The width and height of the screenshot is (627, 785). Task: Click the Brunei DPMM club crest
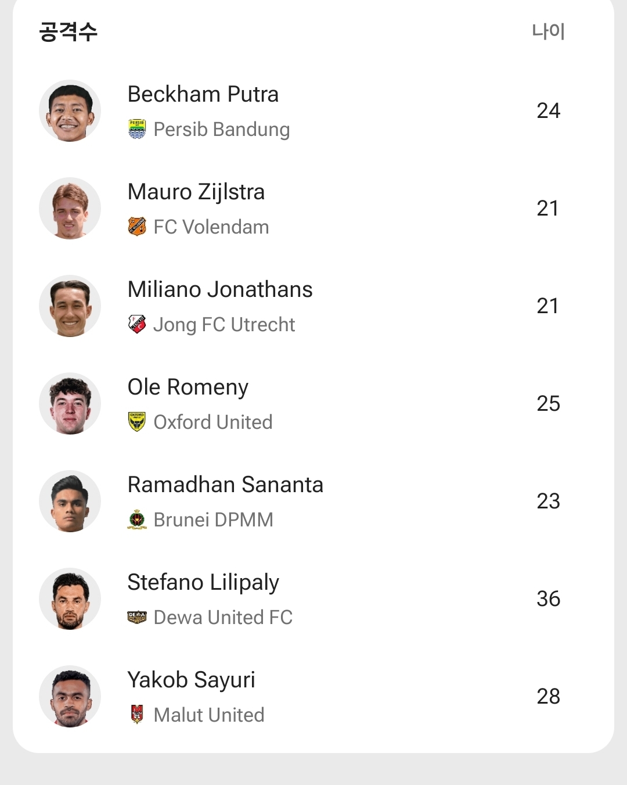[137, 519]
